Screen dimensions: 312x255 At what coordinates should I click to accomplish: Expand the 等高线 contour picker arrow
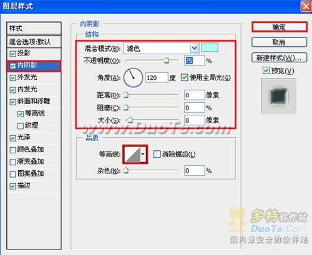(143, 154)
